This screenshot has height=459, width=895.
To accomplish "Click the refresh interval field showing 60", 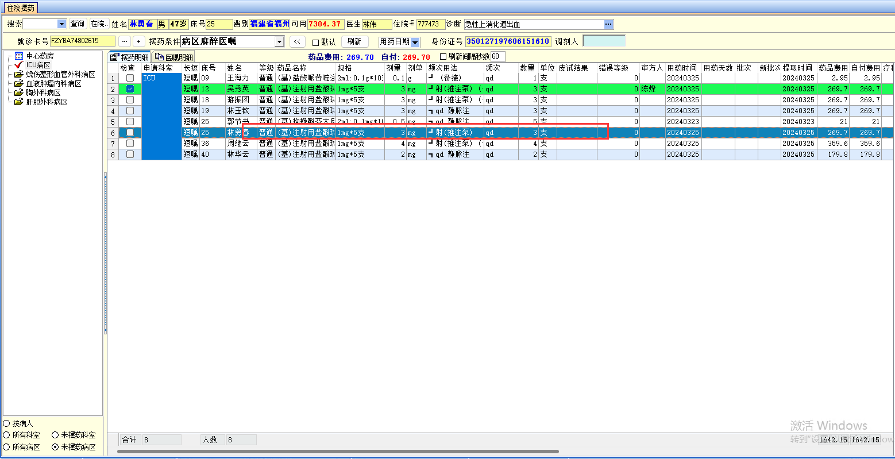I will point(497,56).
